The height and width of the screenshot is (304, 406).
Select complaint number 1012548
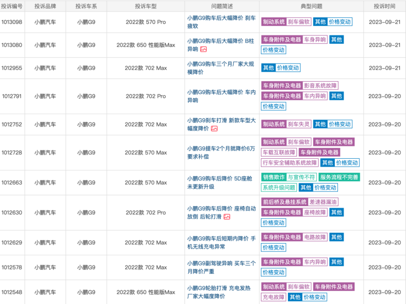point(12,292)
